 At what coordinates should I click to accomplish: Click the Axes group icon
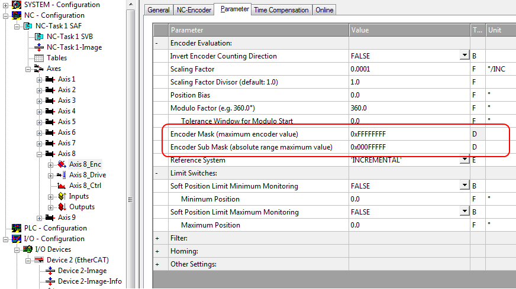coord(39,69)
